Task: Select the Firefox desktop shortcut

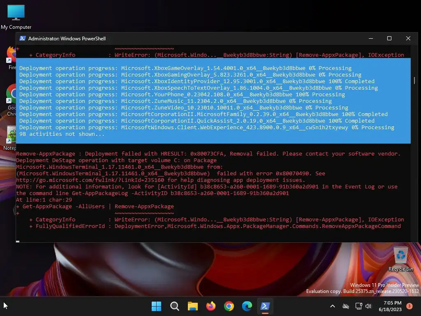Action: pyautogui.click(x=11, y=58)
